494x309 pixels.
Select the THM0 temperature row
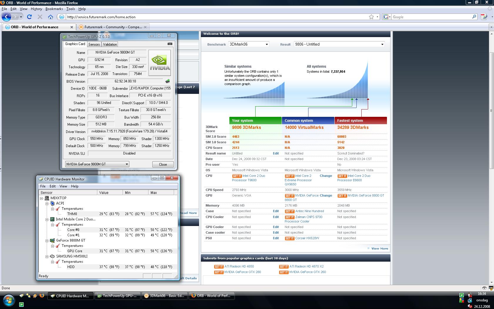click(108, 214)
